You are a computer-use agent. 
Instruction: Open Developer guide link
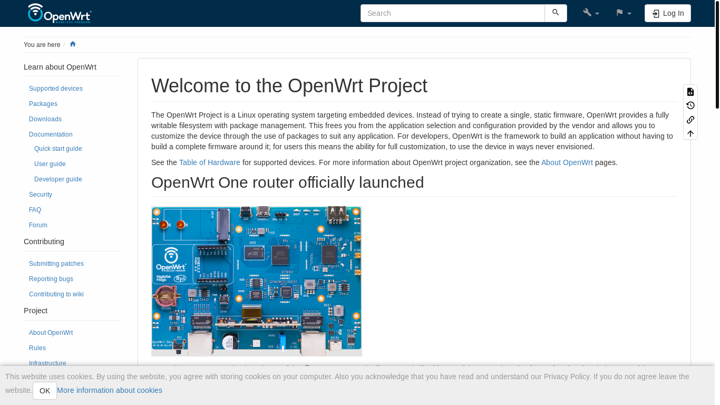tap(58, 179)
